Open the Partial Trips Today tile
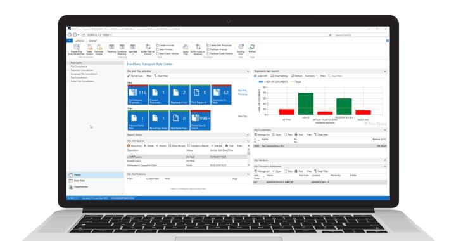The image size is (456, 241). (x=159, y=120)
